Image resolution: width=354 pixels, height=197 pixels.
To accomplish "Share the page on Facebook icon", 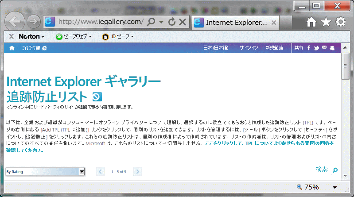I will click(308, 48).
